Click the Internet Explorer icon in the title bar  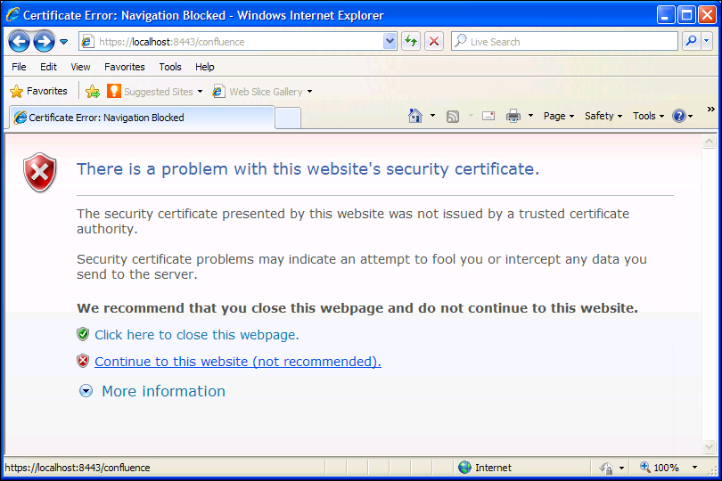coord(12,15)
